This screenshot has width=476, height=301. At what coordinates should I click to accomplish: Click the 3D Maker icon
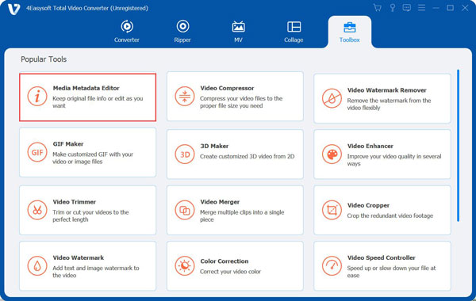tap(185, 154)
